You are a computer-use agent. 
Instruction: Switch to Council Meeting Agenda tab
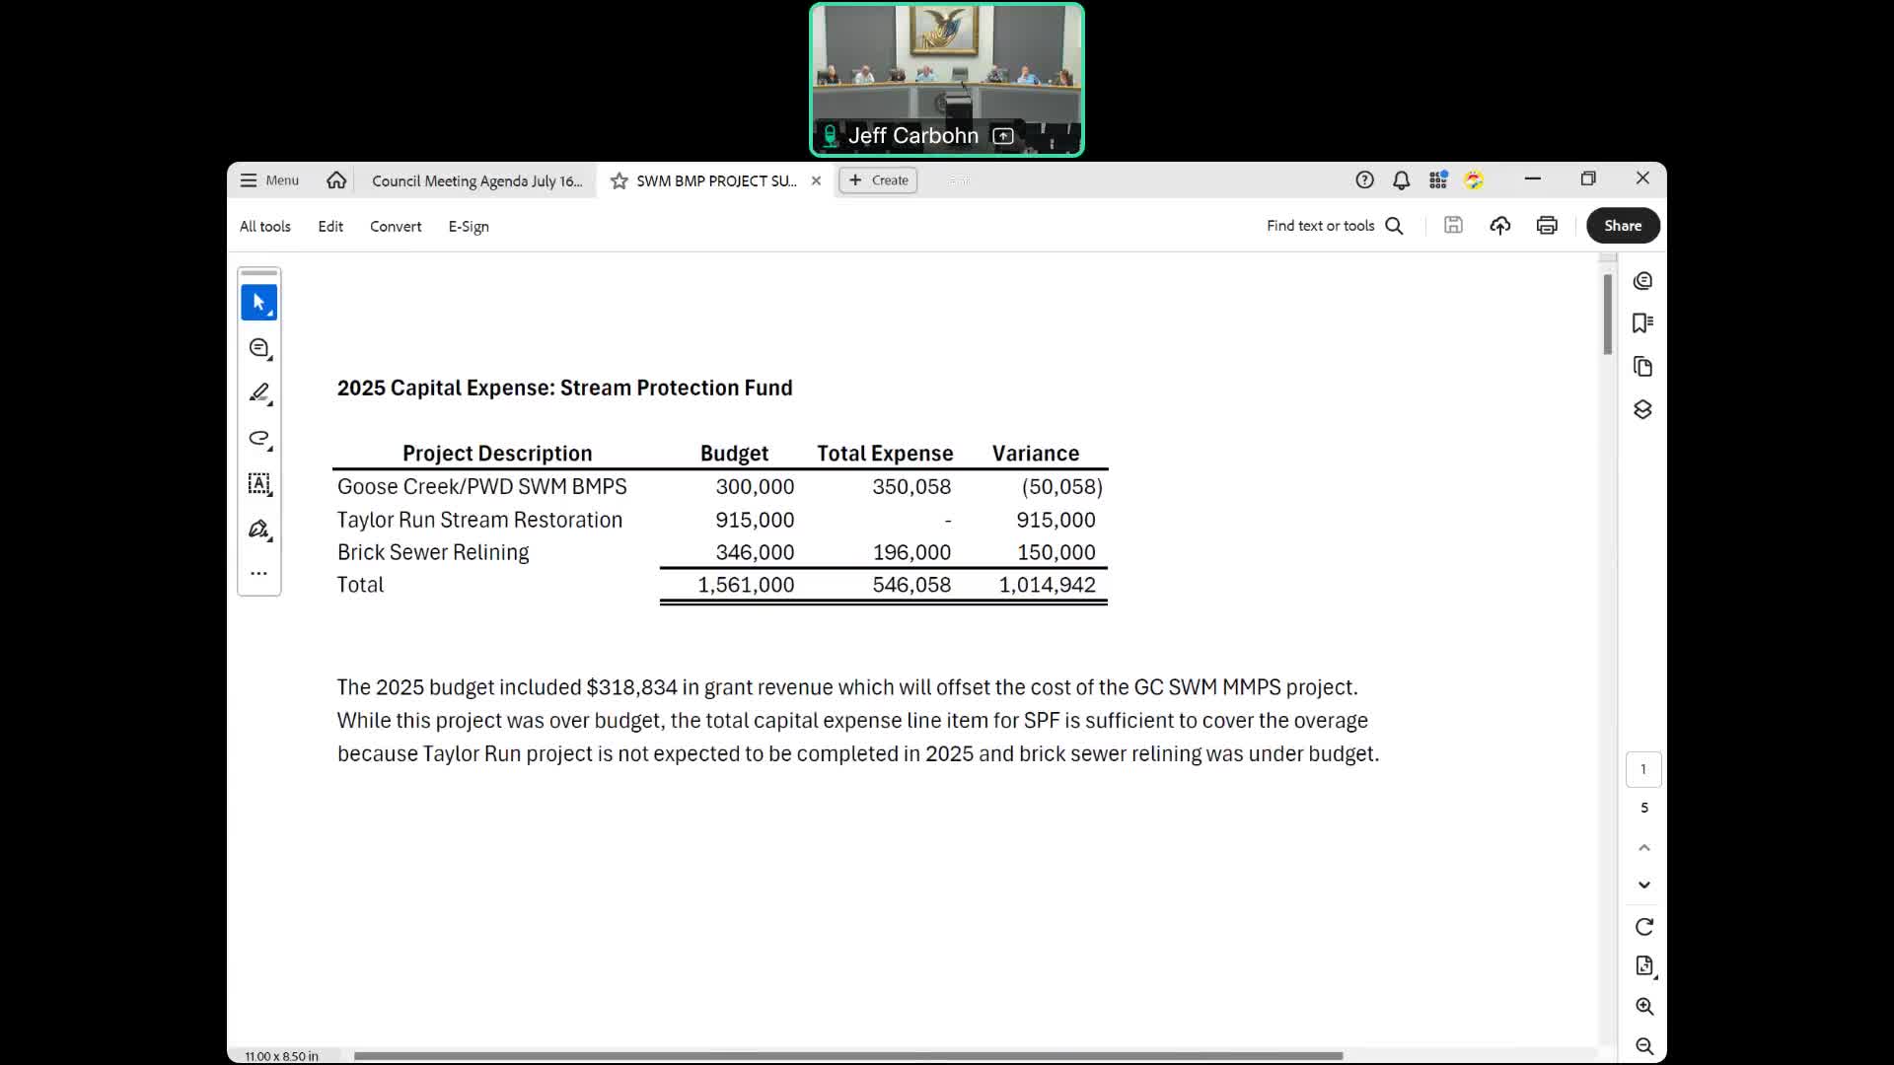(476, 180)
